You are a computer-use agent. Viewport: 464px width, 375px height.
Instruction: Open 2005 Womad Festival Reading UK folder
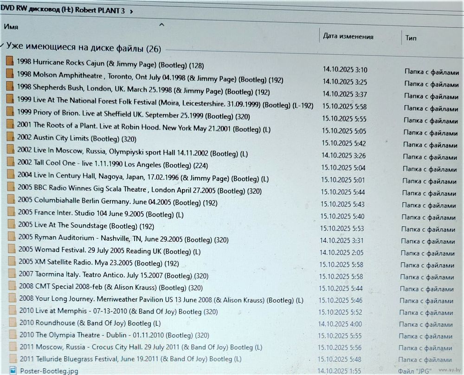coord(109,251)
